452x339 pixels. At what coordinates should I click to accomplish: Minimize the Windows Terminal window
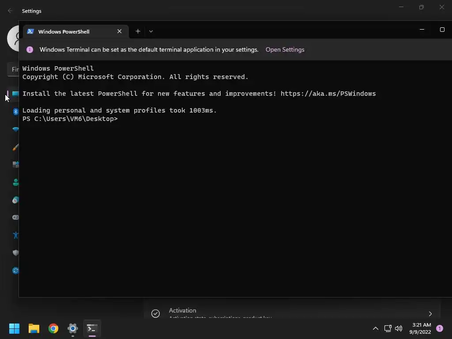coord(422,30)
